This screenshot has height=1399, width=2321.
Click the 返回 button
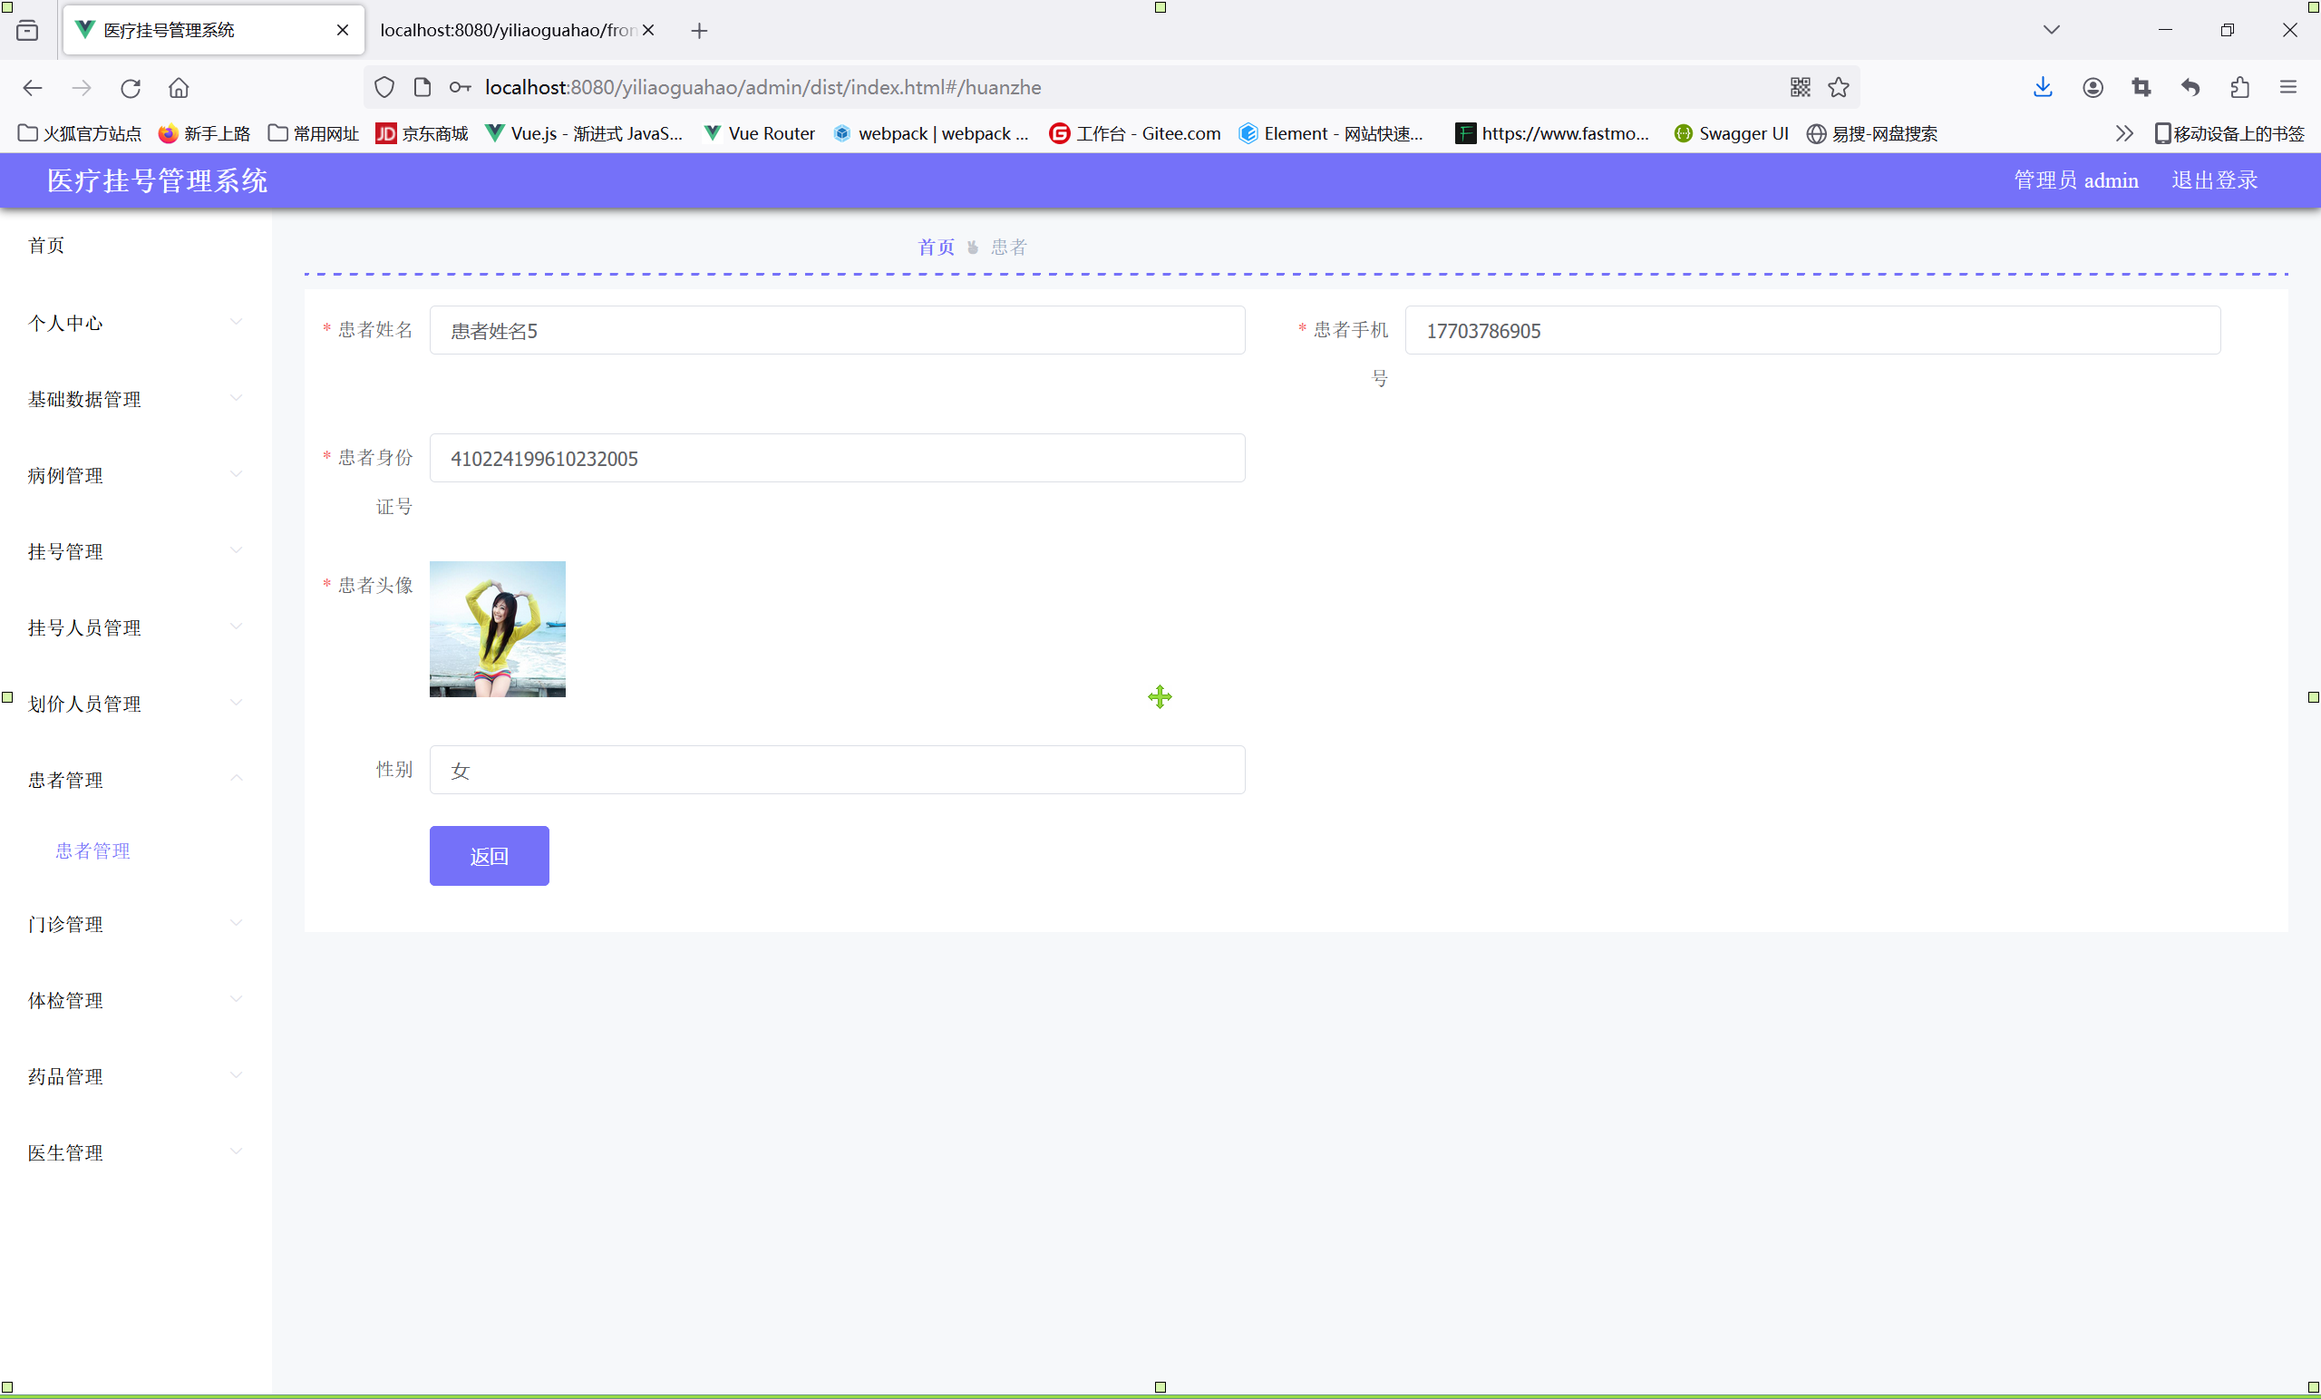click(x=489, y=855)
